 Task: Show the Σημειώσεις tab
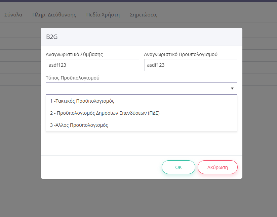(144, 15)
